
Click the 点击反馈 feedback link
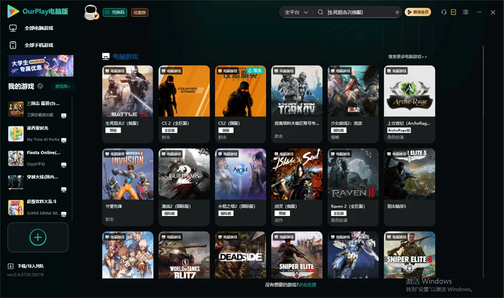click(307, 284)
